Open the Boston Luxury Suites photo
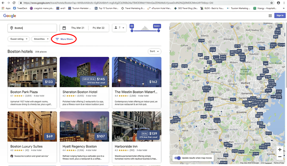The width and height of the screenshot is (287, 166). (x=32, y=126)
